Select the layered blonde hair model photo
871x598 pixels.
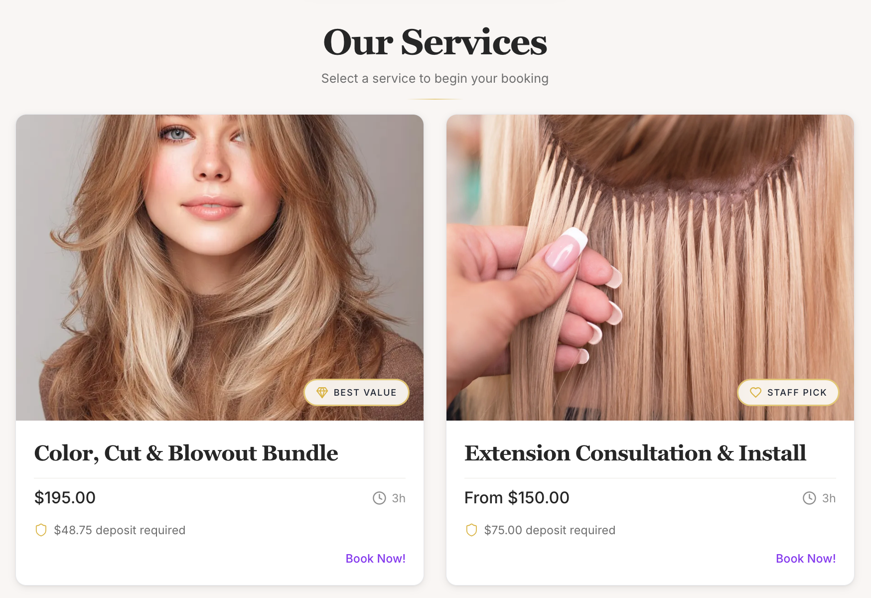[220, 268]
